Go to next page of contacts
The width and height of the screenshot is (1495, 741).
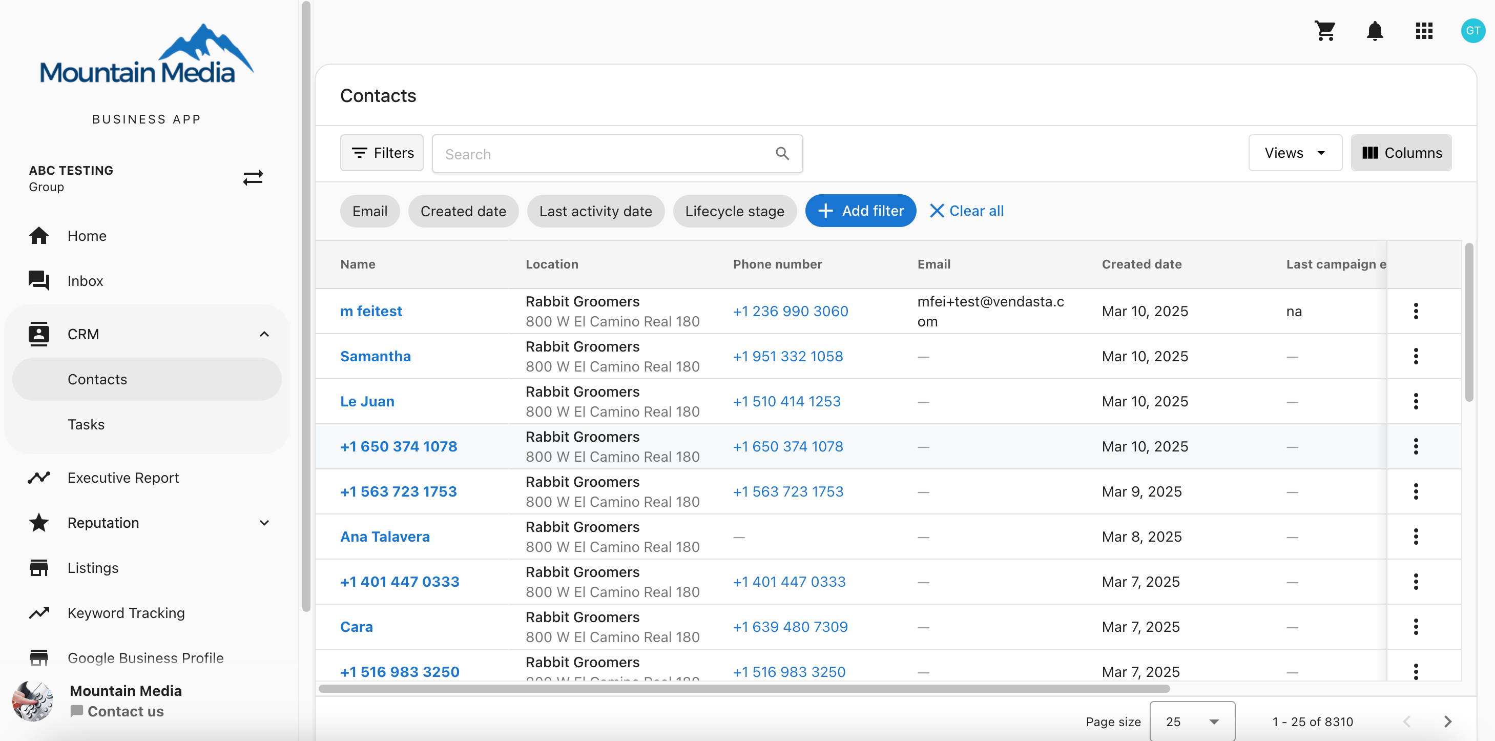tap(1448, 722)
